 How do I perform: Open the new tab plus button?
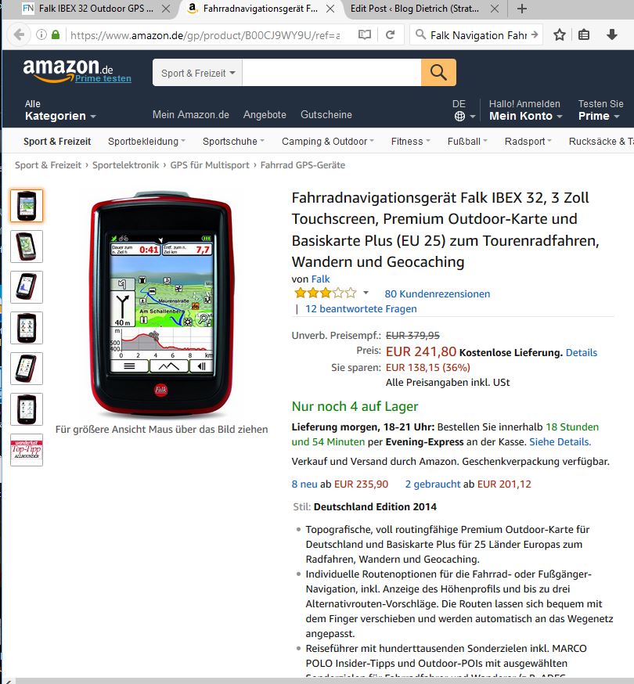pyautogui.click(x=522, y=9)
